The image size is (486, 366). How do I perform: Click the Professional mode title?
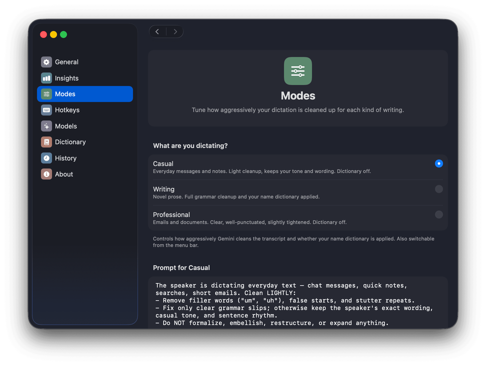tap(171, 215)
